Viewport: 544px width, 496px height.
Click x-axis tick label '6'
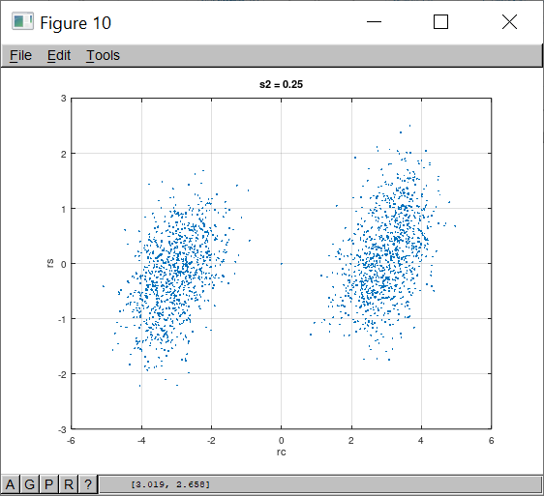(492, 441)
